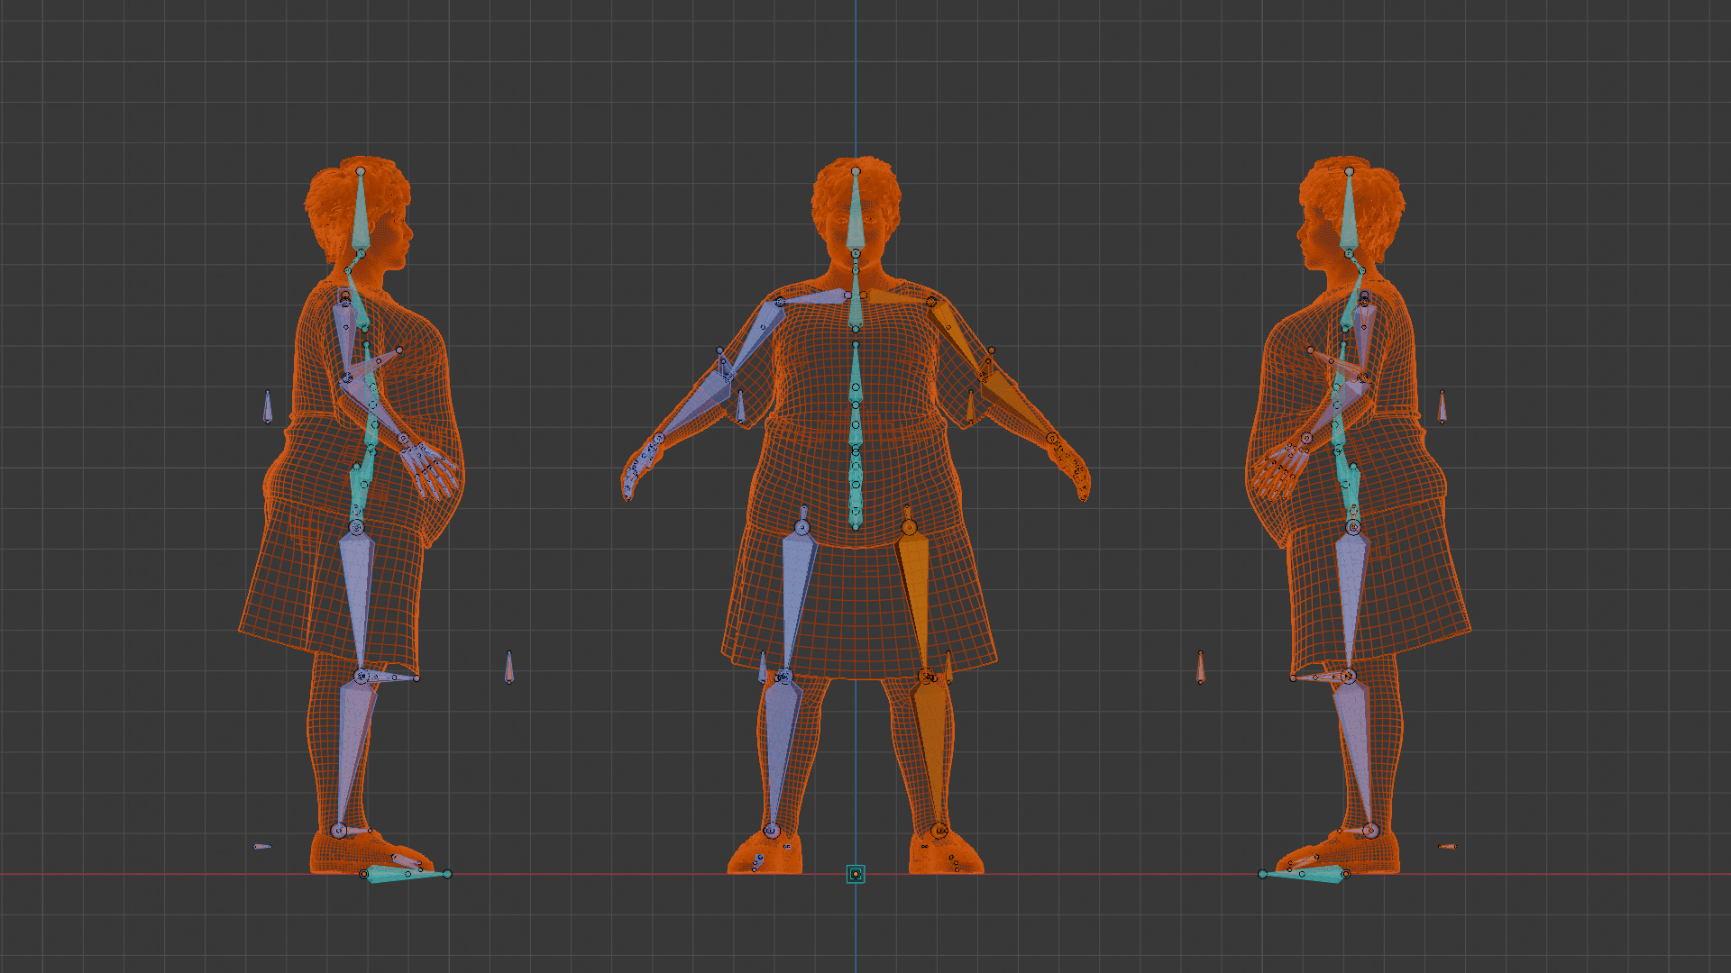Image resolution: width=1731 pixels, height=973 pixels.
Task: Select small floating bone behind right figure's heel
Action: 1447,846
